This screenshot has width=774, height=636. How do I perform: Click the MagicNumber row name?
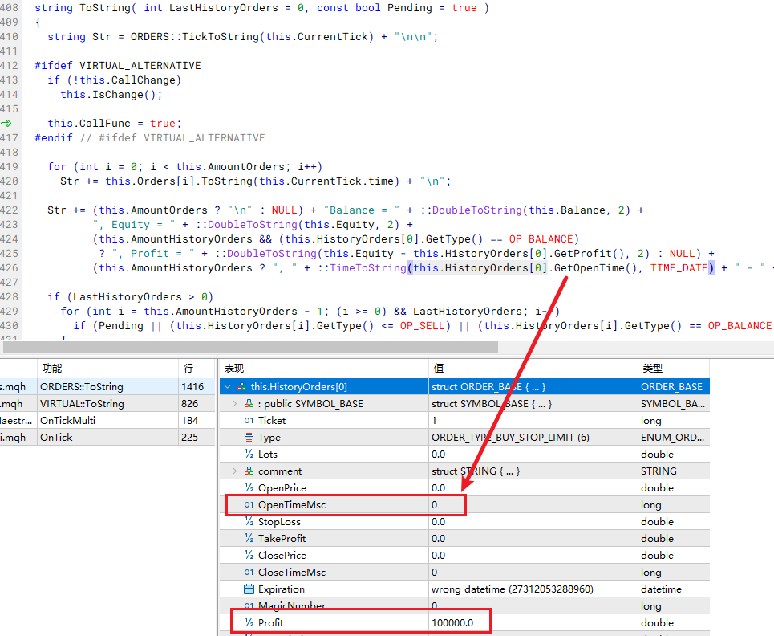pyautogui.click(x=292, y=605)
